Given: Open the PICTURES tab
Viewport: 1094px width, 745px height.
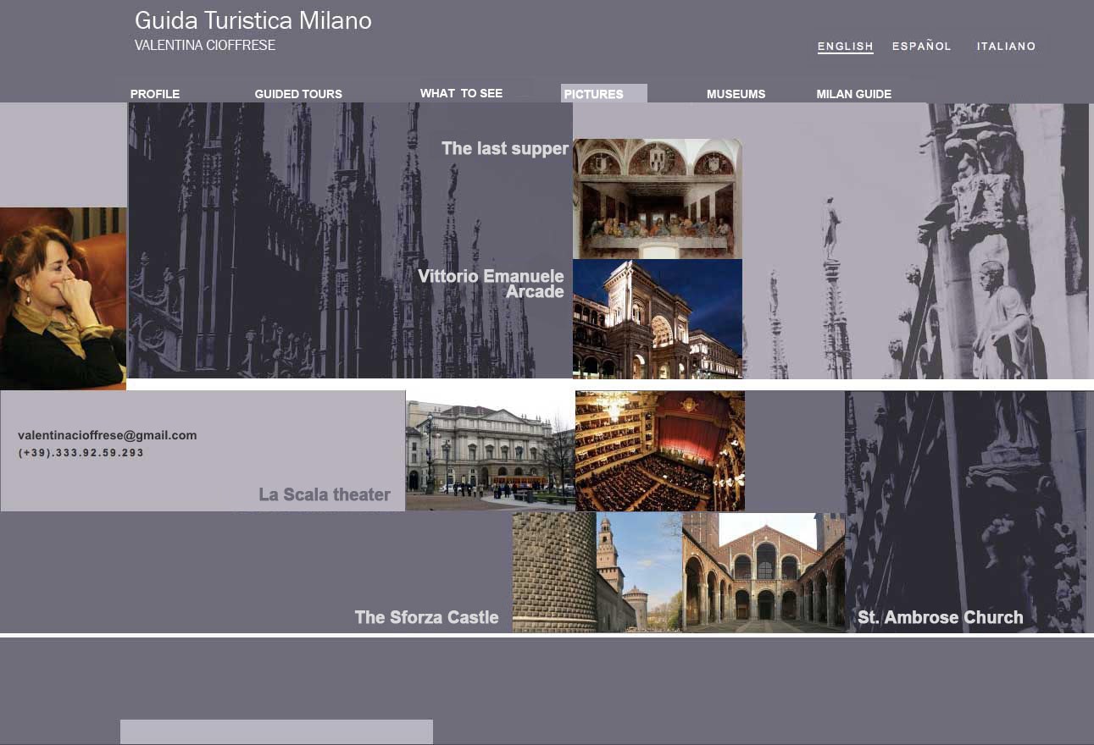Looking at the screenshot, I should (594, 94).
